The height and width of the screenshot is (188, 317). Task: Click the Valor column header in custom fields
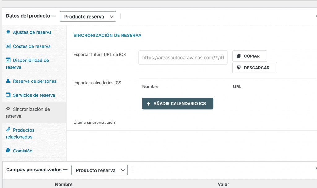point(224,184)
